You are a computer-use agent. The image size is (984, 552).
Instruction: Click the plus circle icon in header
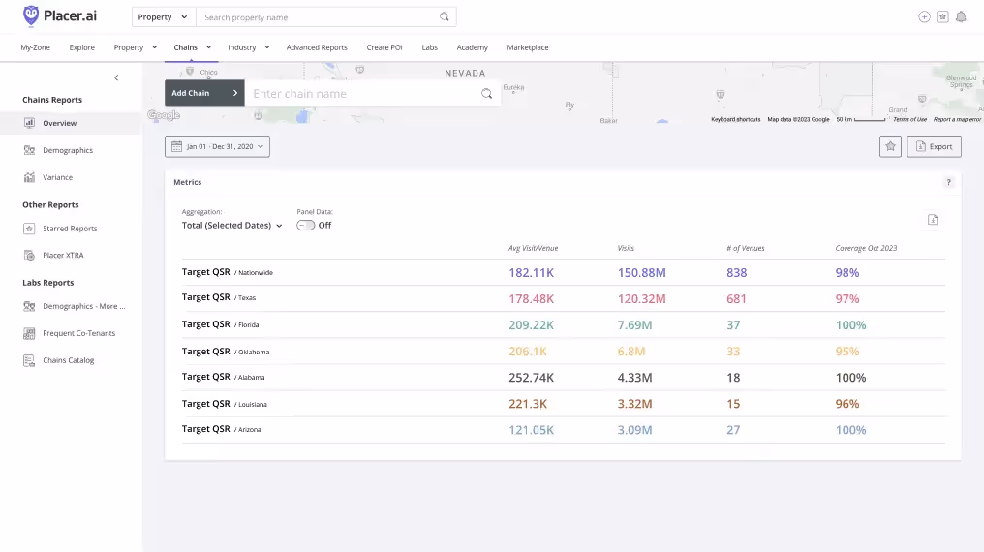point(924,16)
